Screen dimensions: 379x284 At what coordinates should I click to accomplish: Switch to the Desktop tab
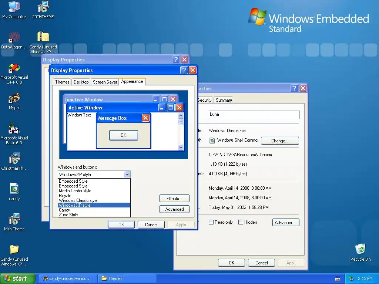click(81, 82)
